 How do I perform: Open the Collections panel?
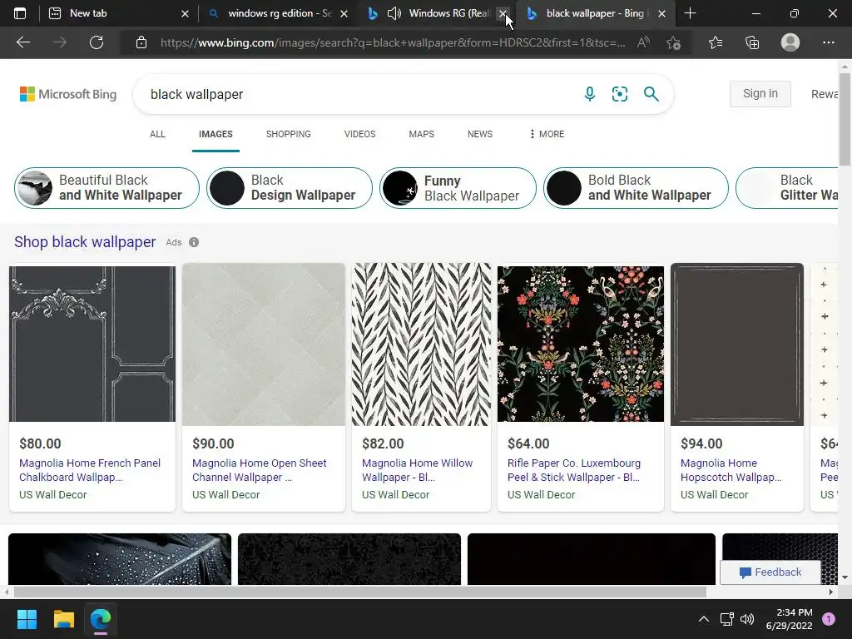(x=752, y=42)
